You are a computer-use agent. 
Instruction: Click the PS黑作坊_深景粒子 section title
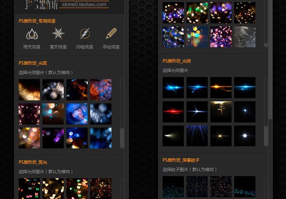[x=187, y=160]
